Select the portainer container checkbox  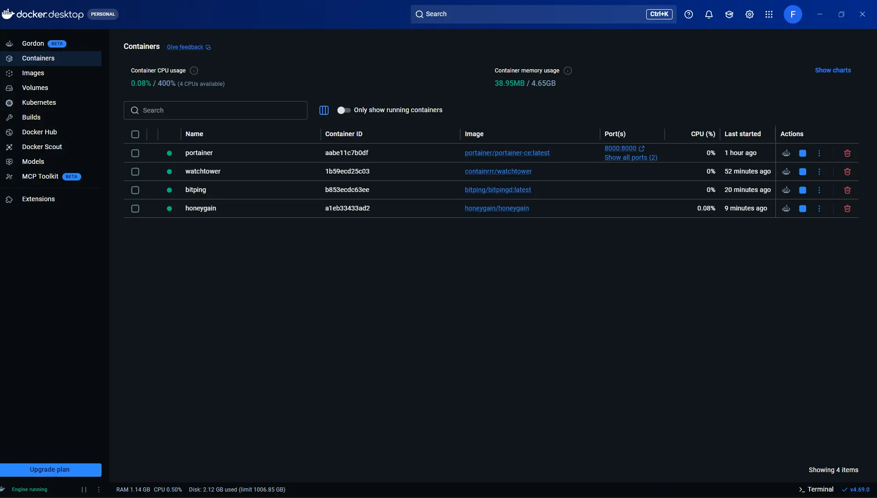point(135,153)
